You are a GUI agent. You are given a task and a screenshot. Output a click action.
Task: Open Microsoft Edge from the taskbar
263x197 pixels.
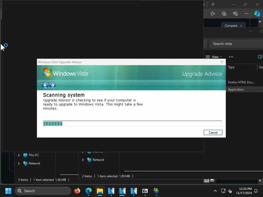[89, 191]
